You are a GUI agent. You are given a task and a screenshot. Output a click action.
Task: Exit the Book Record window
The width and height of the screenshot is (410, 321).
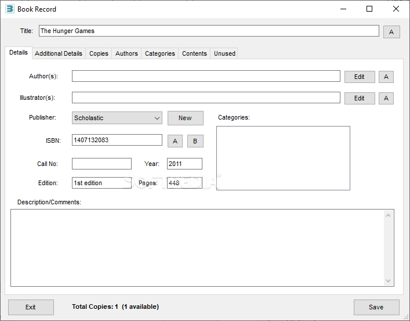(x=31, y=307)
